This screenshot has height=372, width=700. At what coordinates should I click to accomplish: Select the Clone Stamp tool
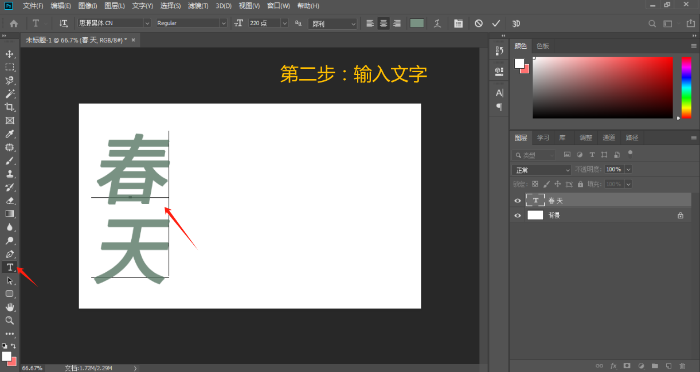(x=10, y=174)
